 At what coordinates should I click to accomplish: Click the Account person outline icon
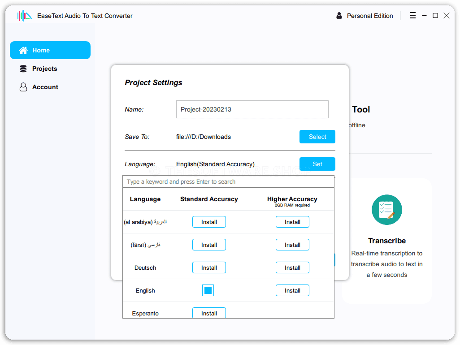(23, 87)
